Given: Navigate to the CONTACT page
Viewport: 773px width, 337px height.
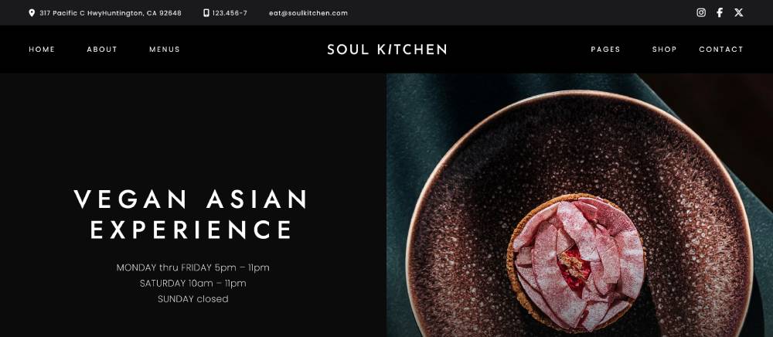Looking at the screenshot, I should [720, 49].
